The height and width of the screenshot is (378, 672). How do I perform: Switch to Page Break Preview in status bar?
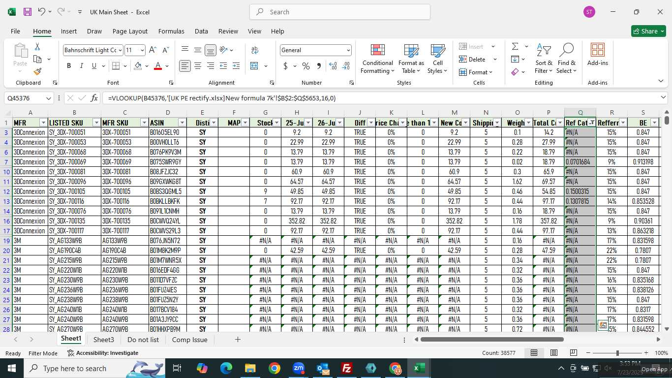(x=574, y=353)
